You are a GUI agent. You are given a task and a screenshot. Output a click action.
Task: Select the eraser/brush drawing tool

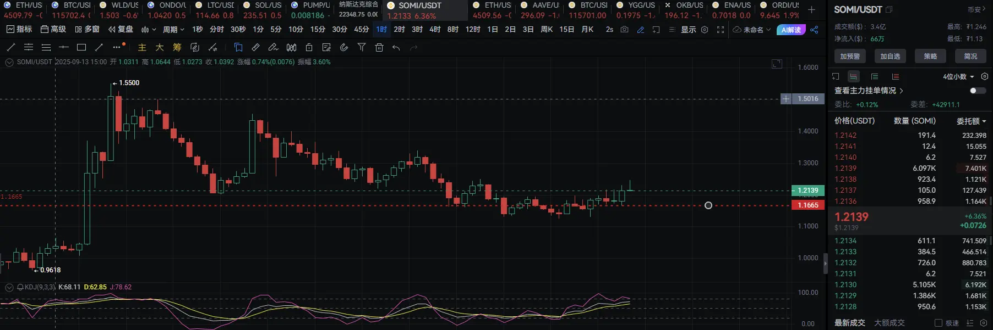click(x=274, y=47)
